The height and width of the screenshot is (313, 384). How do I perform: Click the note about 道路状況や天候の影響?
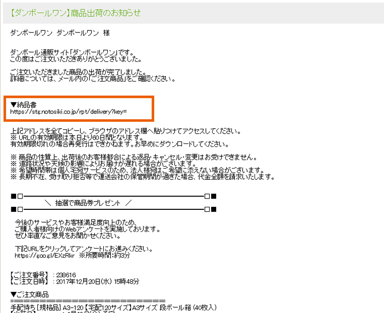coord(103,164)
